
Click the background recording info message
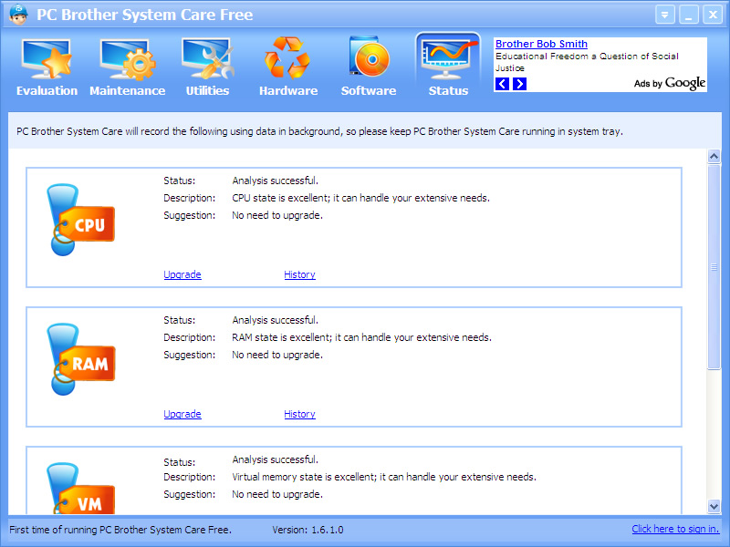[x=320, y=131]
